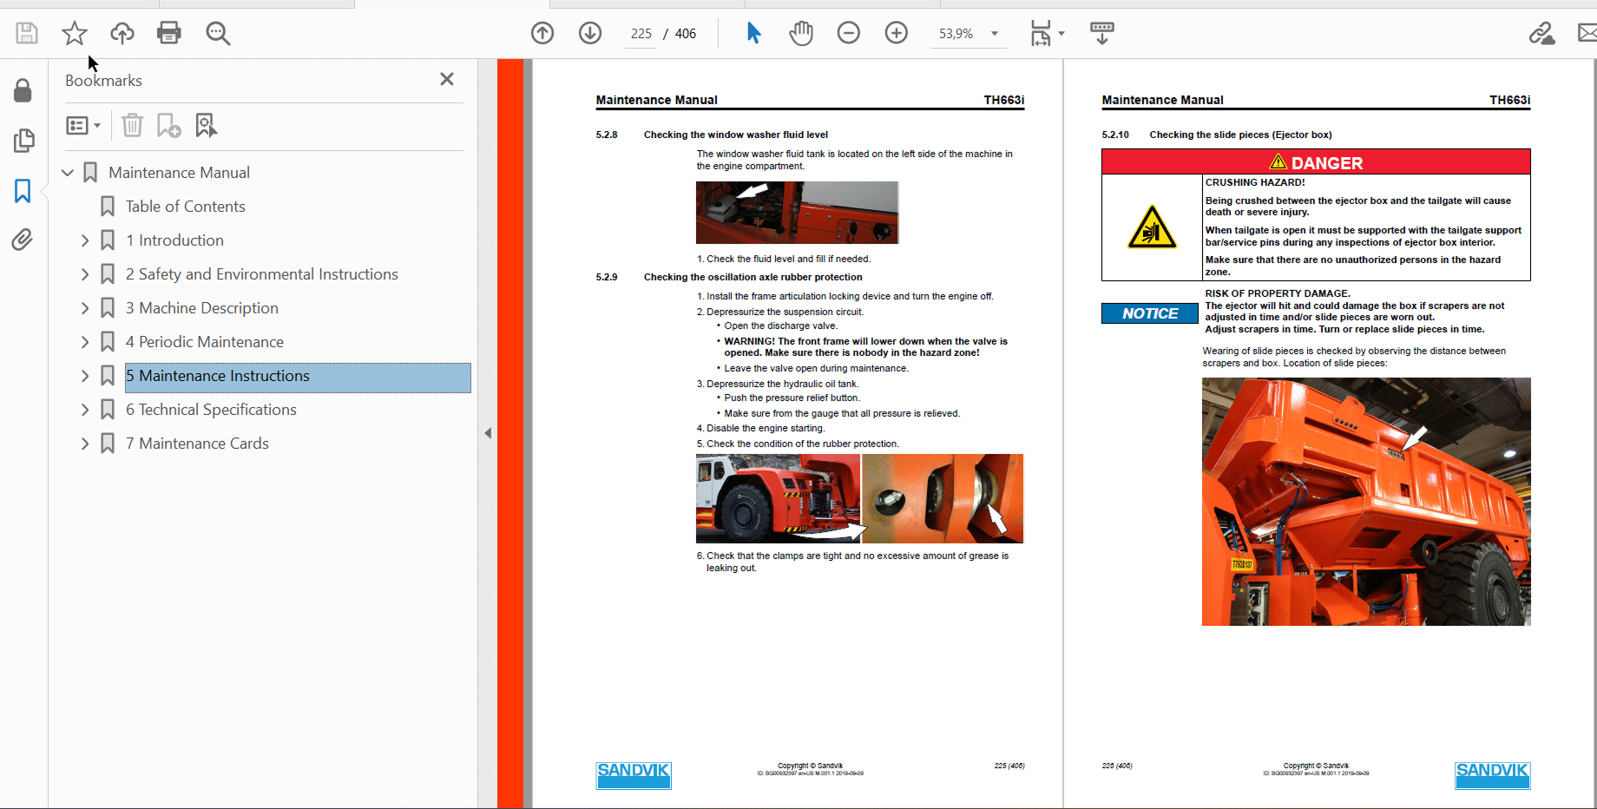Open the zoom level dropdown
Screen dimensions: 1597x809
pos(995,34)
